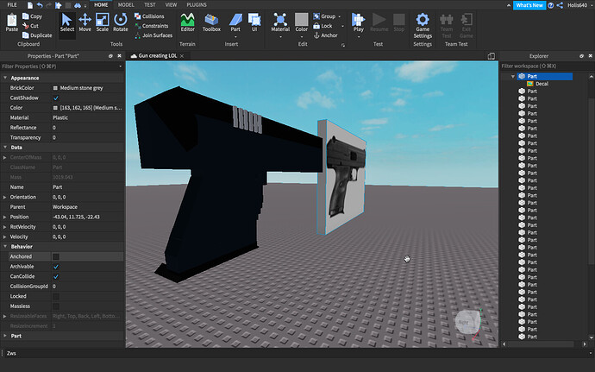This screenshot has height=372, width=595.
Task: Collapse the Behavior section
Action: click(5, 247)
